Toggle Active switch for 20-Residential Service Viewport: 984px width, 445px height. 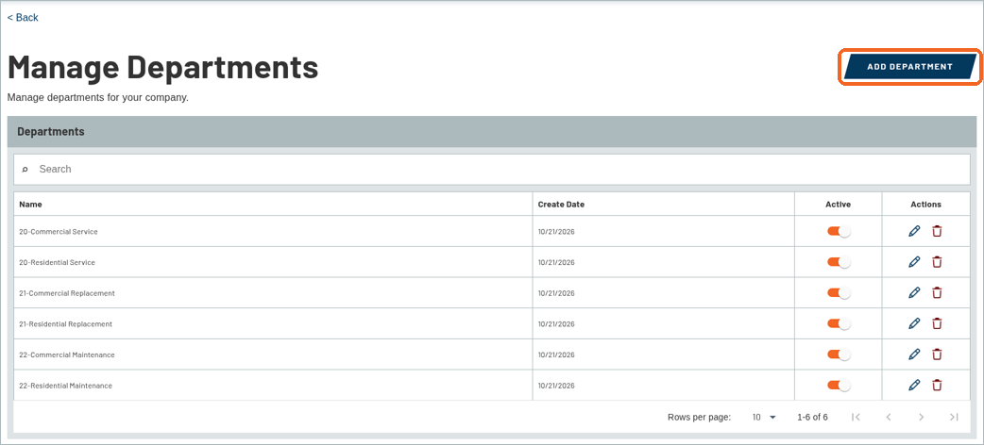[x=839, y=262]
